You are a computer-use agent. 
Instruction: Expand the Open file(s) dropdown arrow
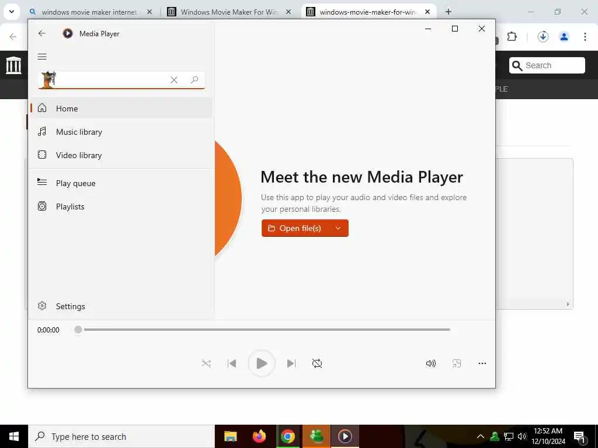(x=338, y=228)
